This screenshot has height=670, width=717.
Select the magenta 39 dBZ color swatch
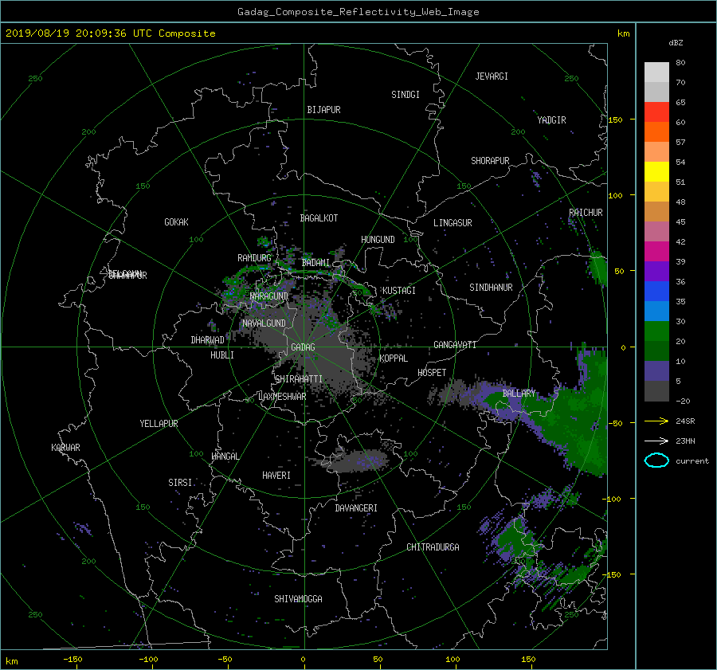(x=656, y=252)
